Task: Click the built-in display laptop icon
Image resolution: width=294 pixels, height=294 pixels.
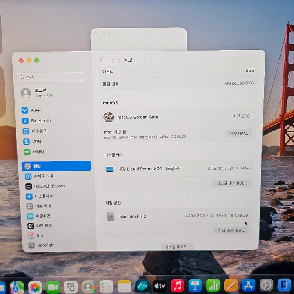Action: (x=110, y=169)
